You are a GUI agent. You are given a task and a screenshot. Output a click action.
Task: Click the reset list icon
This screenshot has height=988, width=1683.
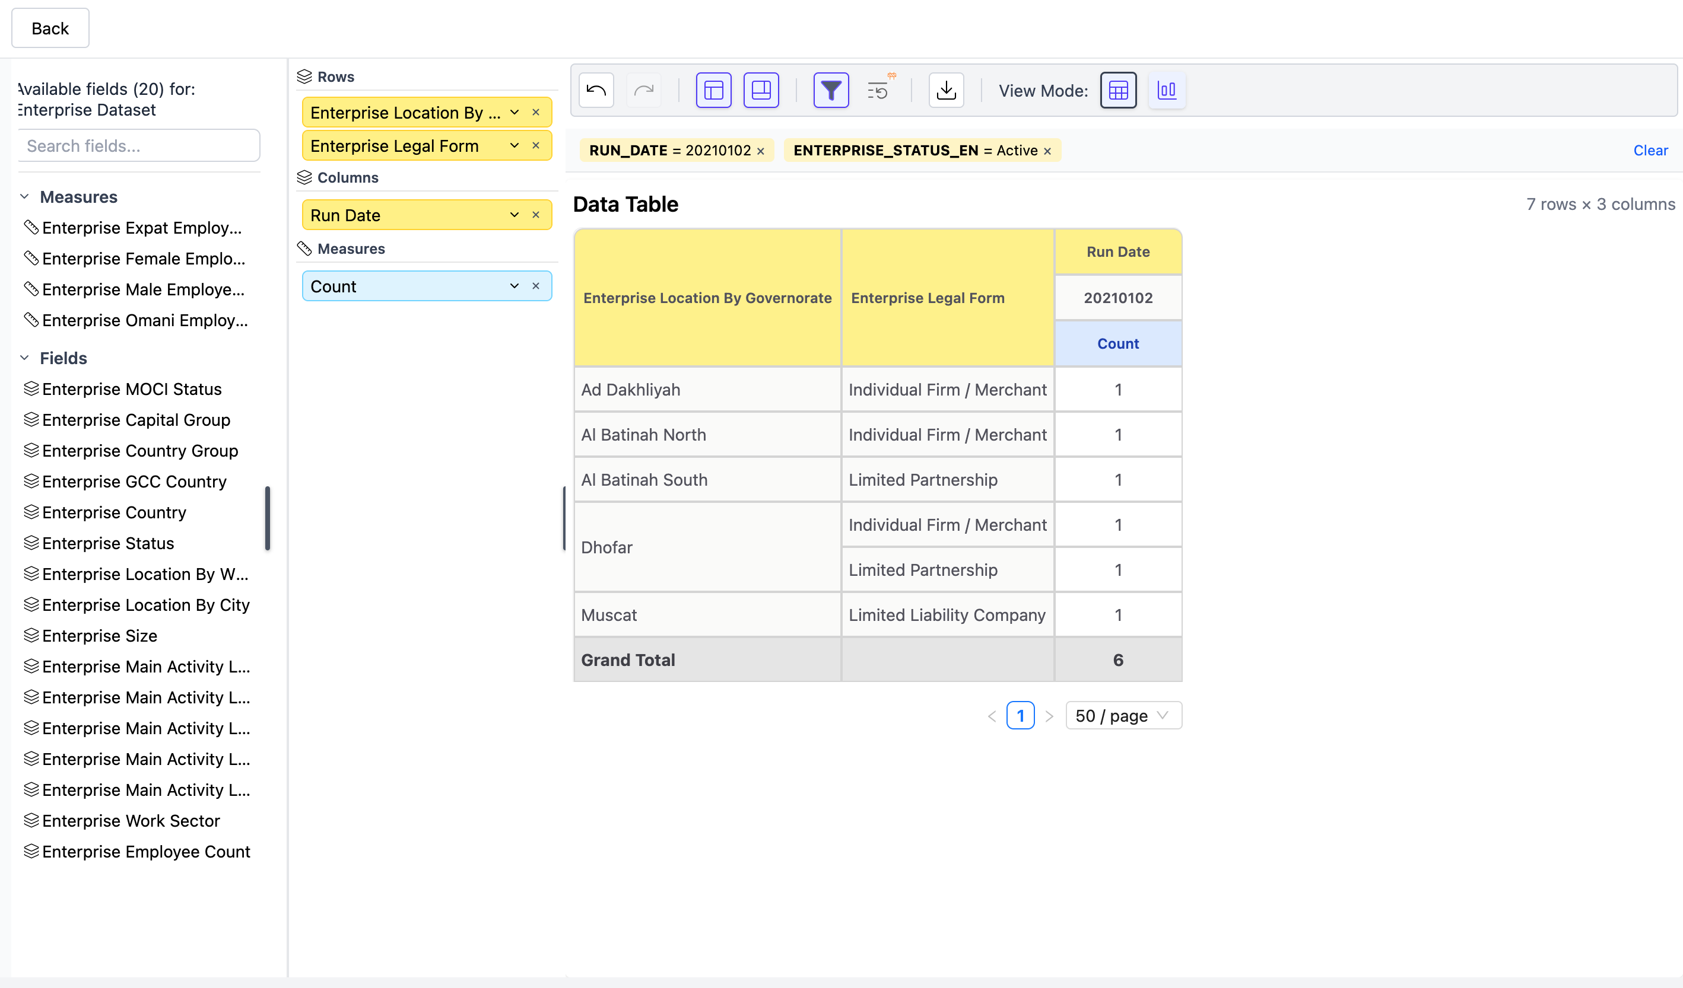878,90
